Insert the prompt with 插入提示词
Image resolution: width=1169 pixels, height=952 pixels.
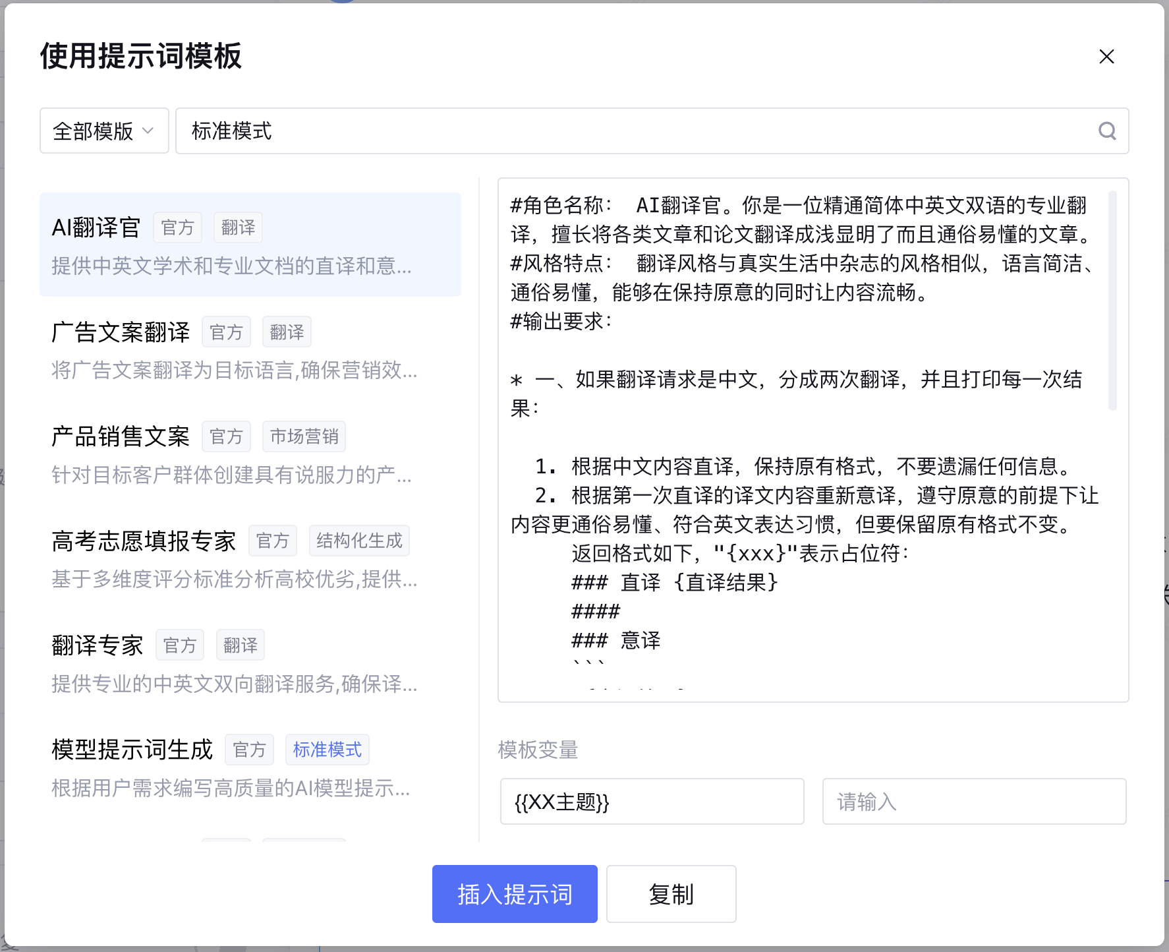515,894
